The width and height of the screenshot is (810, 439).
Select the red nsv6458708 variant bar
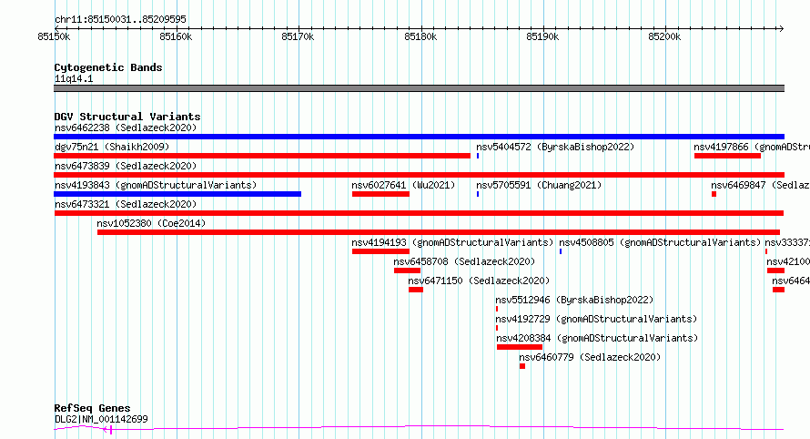407,271
